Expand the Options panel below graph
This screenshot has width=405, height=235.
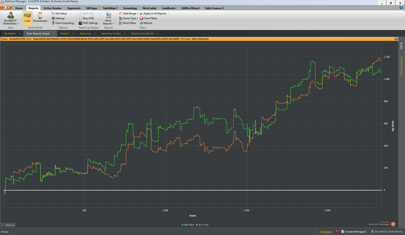point(9,225)
